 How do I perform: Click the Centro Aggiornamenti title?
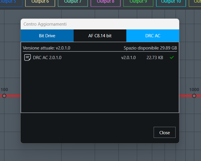(45, 24)
